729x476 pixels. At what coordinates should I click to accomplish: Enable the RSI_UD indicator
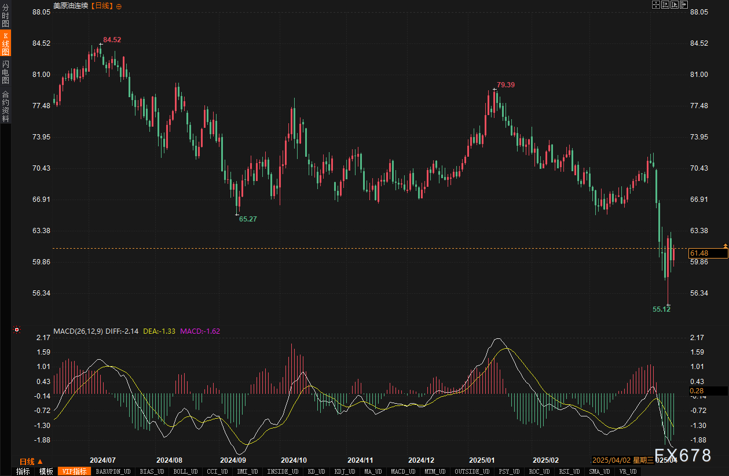pyautogui.click(x=570, y=471)
